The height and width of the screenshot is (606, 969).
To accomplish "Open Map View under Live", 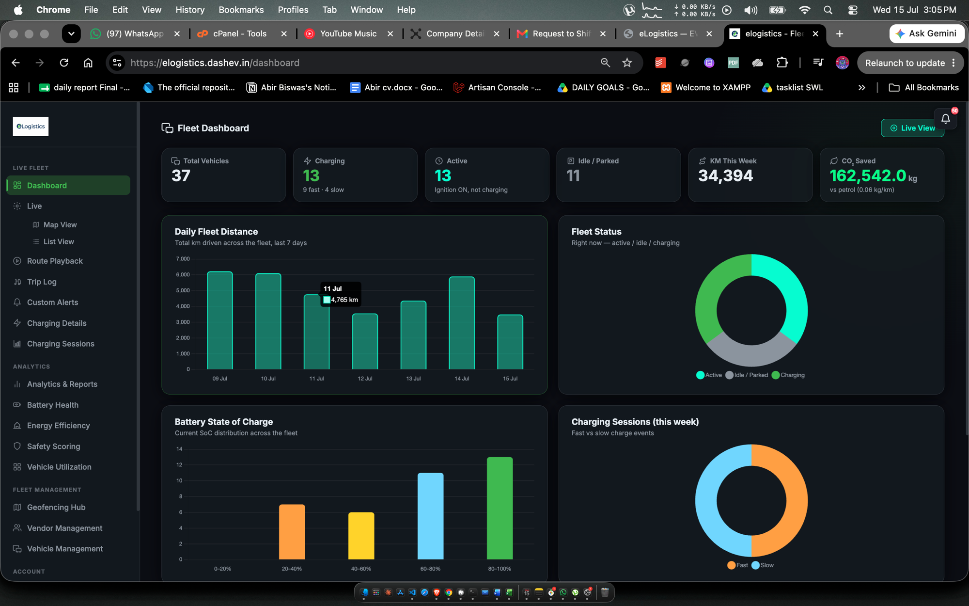I will pyautogui.click(x=60, y=224).
